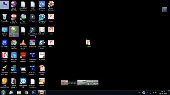Select the 4CLipika v.7.2.exe icon
Viewport: 170px width, 95px height.
coord(5,57)
